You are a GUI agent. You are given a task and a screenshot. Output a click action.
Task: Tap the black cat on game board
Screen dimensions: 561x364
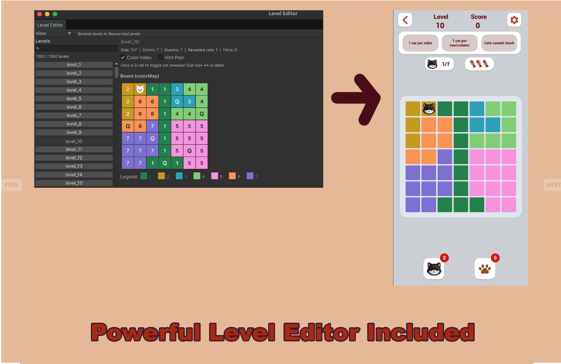(x=429, y=109)
